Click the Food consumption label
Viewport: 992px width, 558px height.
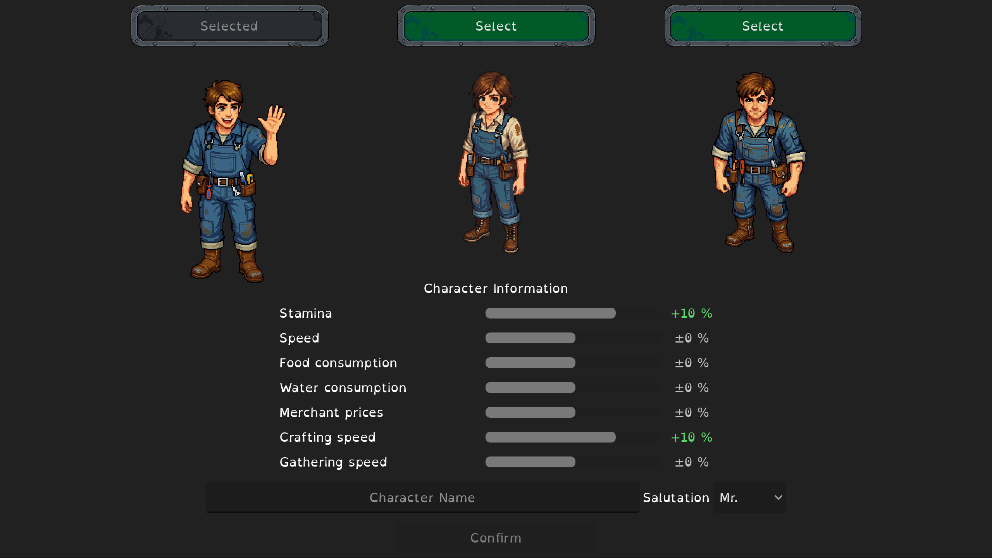coord(338,363)
